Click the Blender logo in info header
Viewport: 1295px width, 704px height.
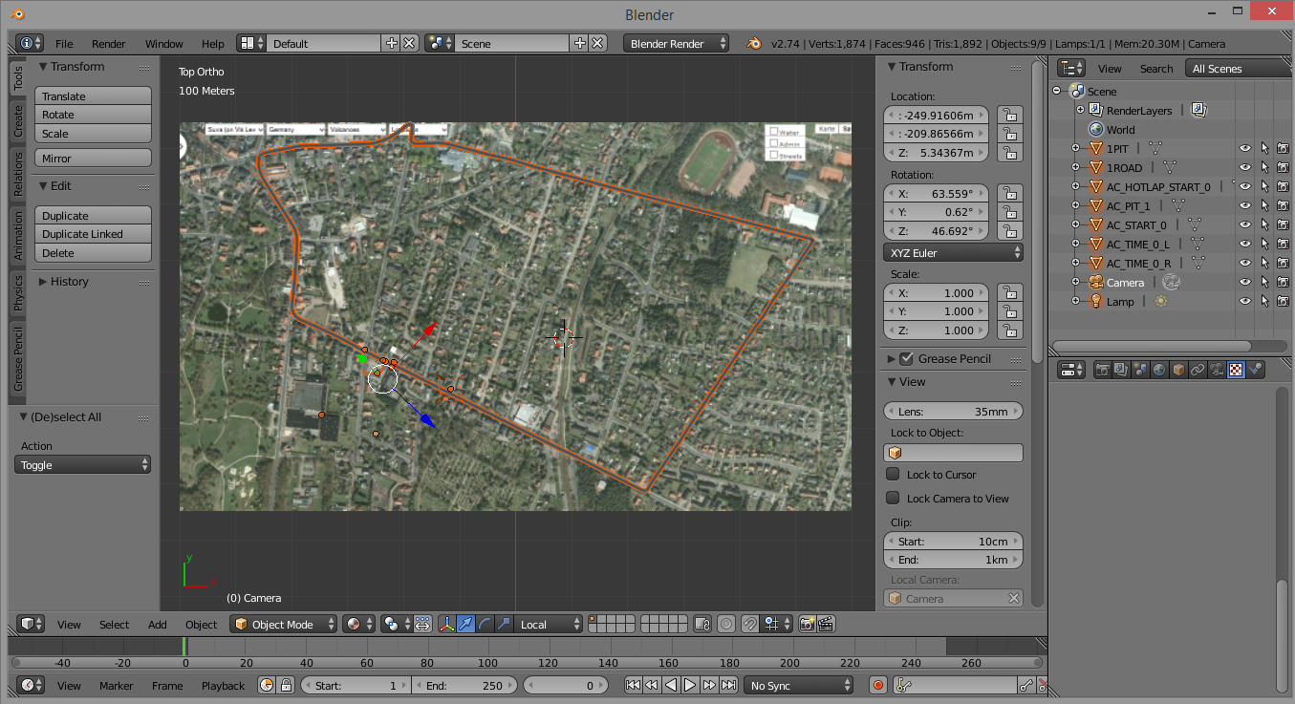click(x=755, y=43)
